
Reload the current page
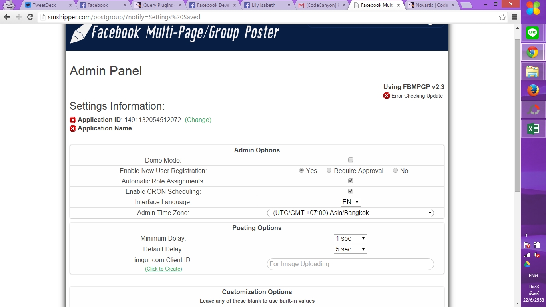pyautogui.click(x=30, y=17)
